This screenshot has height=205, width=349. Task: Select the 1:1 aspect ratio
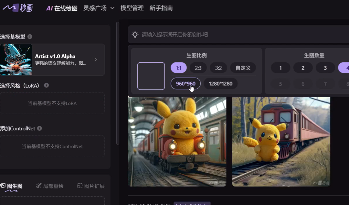pyautogui.click(x=179, y=68)
